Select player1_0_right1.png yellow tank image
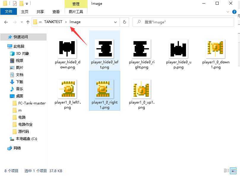Screen dimensions: 240x176 [104, 89]
